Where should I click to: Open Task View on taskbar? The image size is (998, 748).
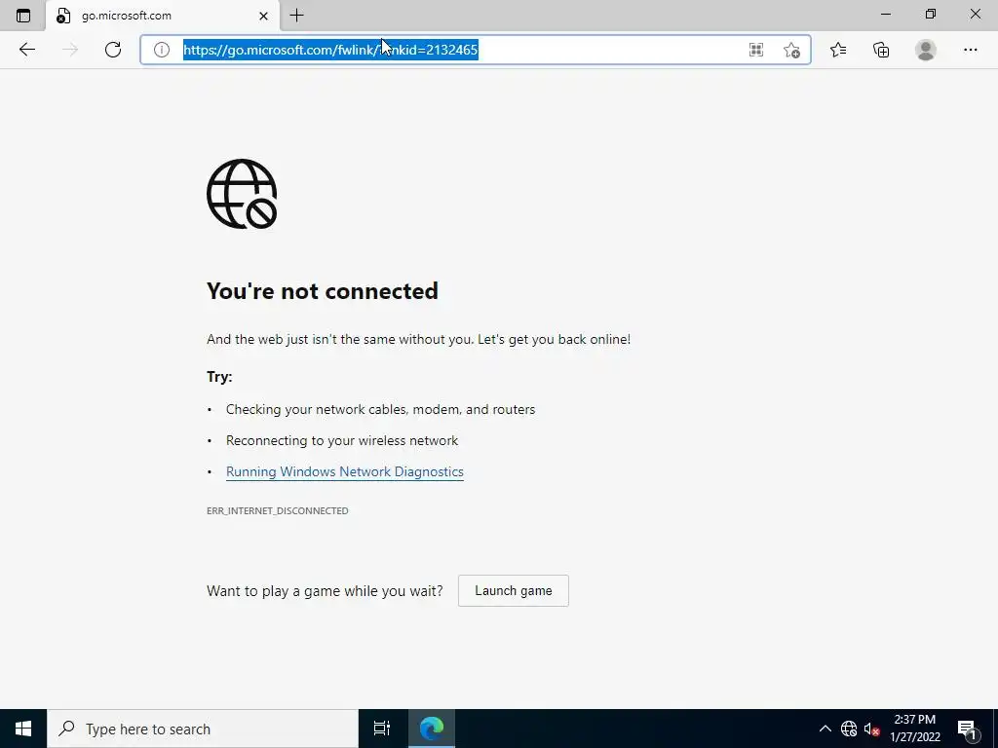click(x=381, y=729)
